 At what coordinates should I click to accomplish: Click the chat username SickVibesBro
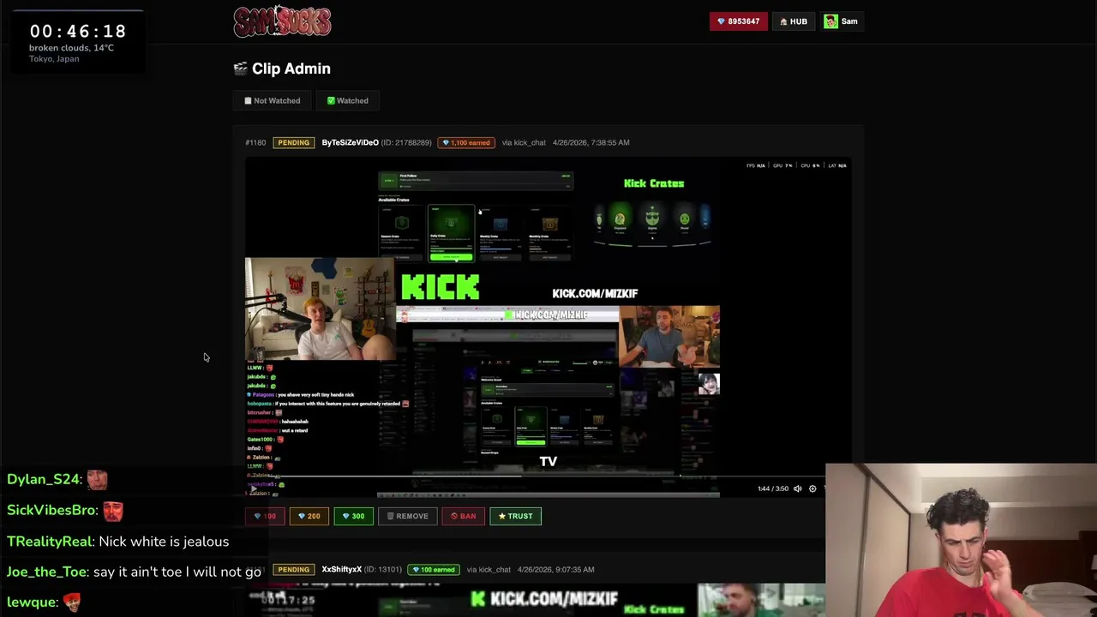tap(51, 511)
